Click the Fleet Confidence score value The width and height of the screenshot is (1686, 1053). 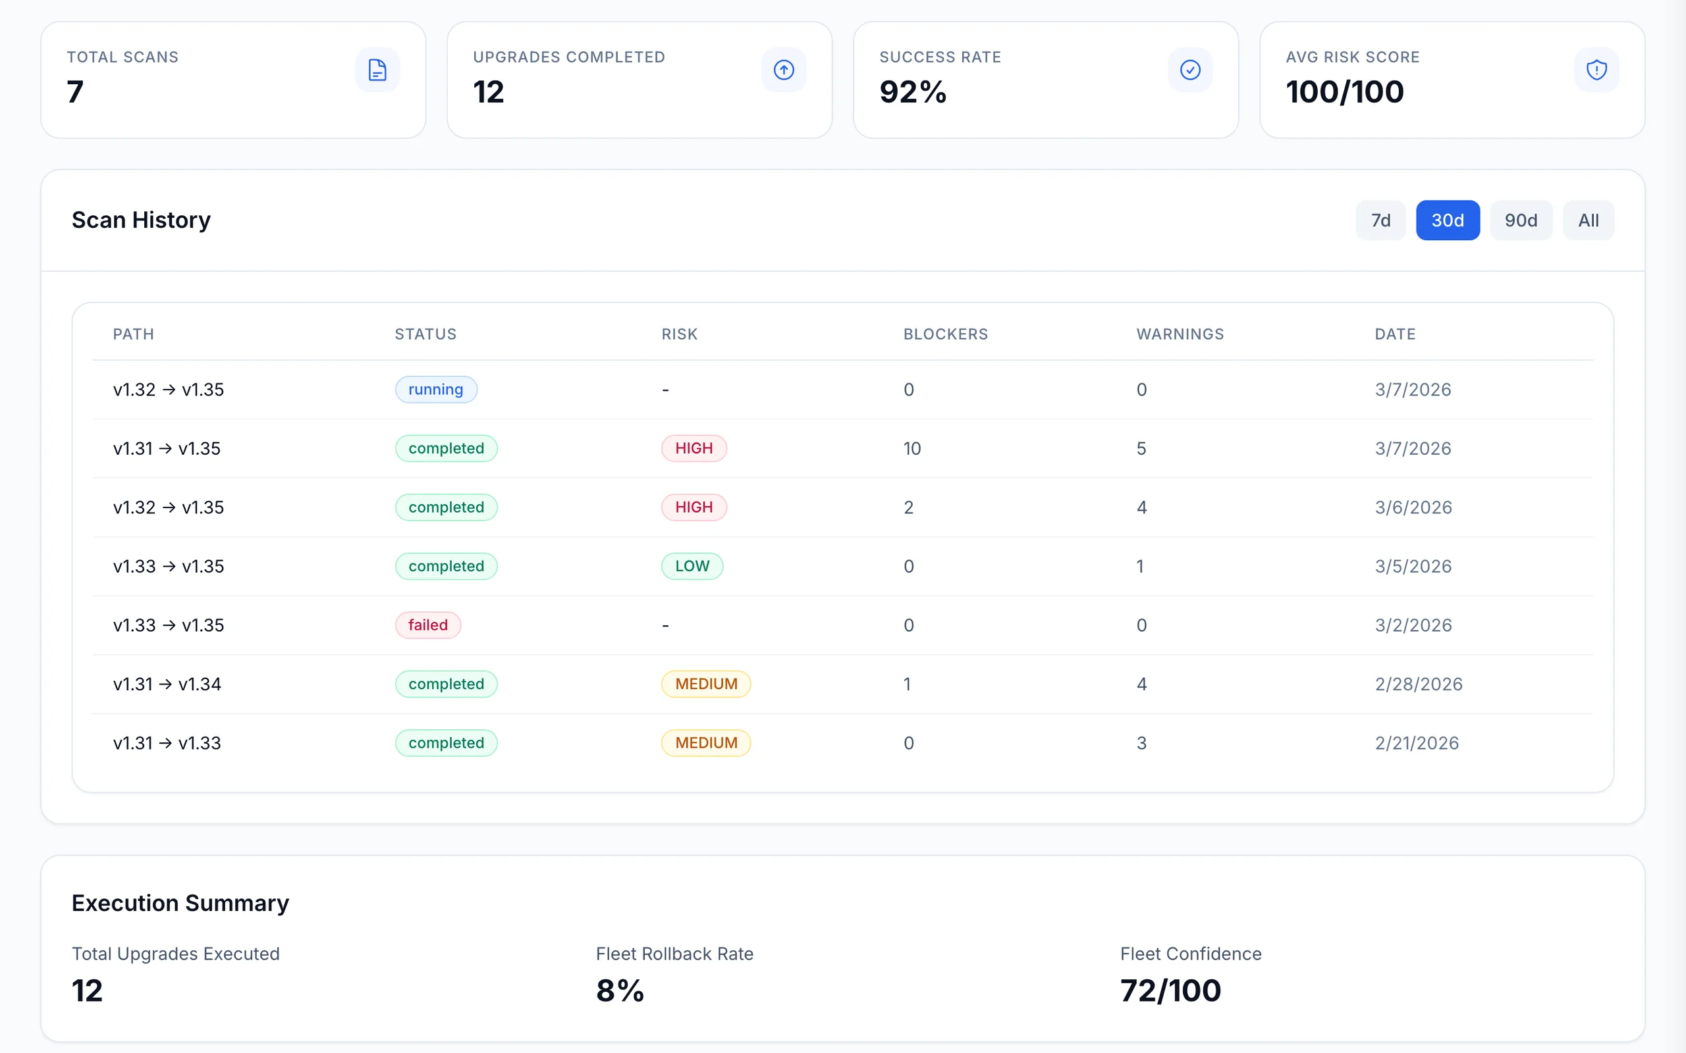pos(1169,990)
